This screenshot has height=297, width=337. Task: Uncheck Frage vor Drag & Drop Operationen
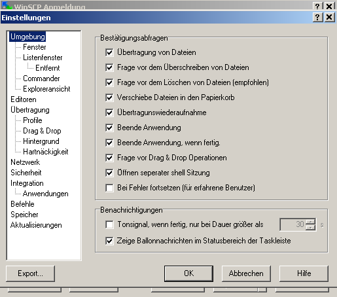109,158
